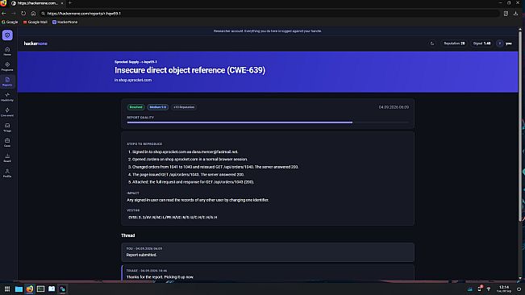Image resolution: width=525 pixels, height=295 pixels.
Task: Click the hackerone wordmark in the header
Action: click(35, 44)
